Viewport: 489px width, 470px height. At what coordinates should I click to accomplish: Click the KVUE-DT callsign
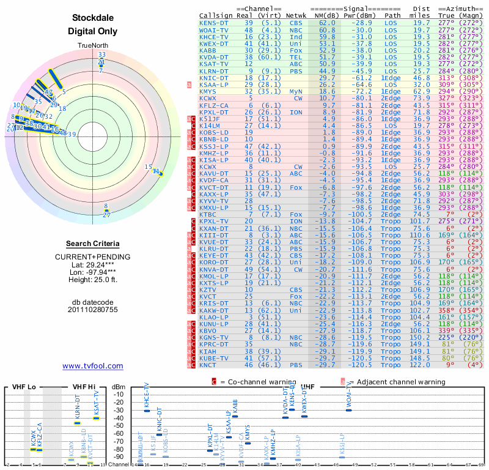pyautogui.click(x=213, y=242)
